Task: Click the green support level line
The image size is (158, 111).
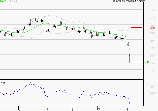Action: [x=136, y=62]
